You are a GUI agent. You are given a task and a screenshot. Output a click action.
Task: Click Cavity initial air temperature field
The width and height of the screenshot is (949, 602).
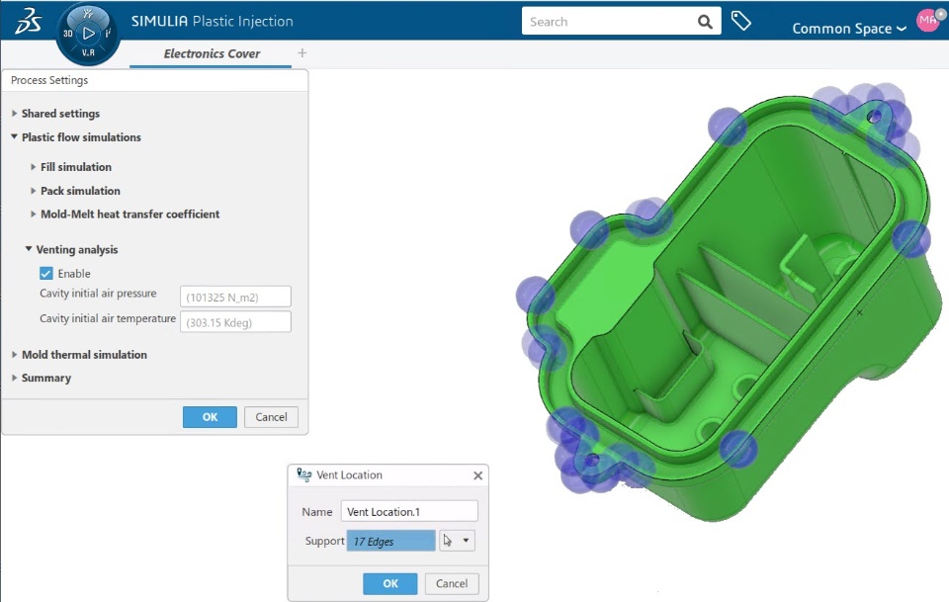tap(235, 322)
